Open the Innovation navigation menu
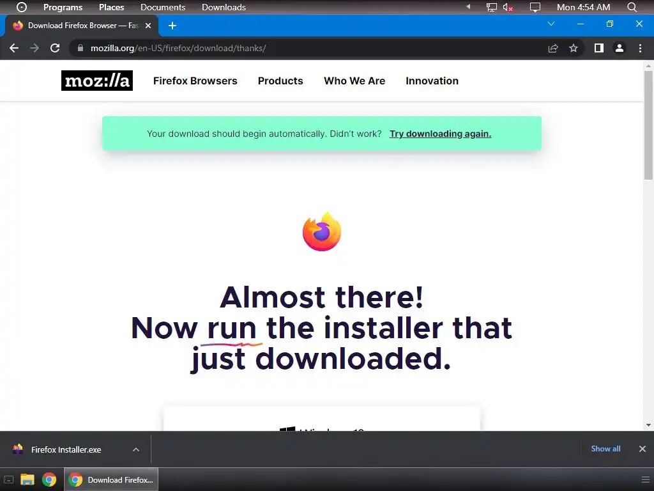This screenshot has height=491, width=654. 432,81
